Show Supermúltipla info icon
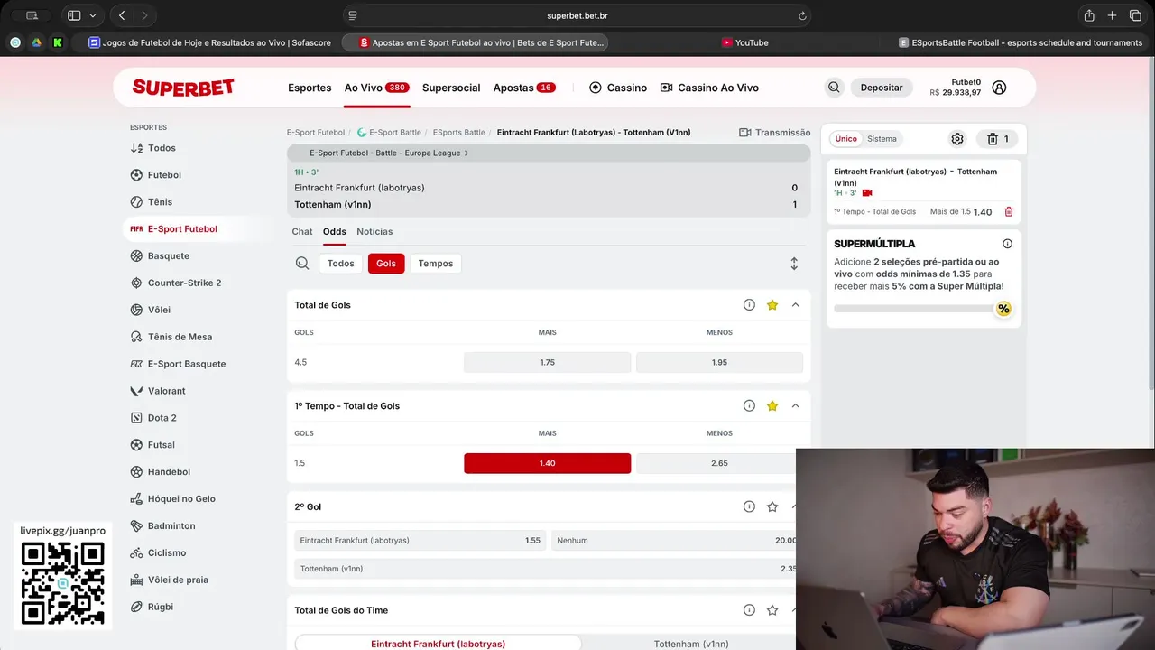Viewport: 1155px width, 650px height. pos(1007,244)
